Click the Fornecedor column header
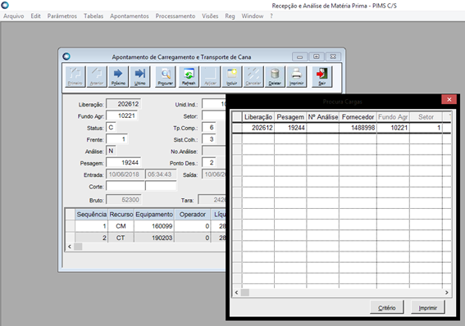The image size is (465, 326). pos(358,117)
